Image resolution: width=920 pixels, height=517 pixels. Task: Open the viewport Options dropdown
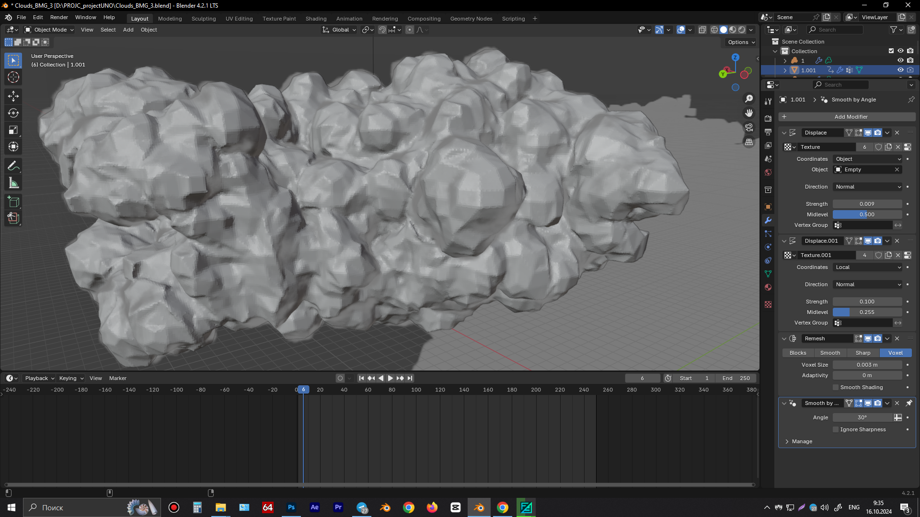[x=741, y=42]
